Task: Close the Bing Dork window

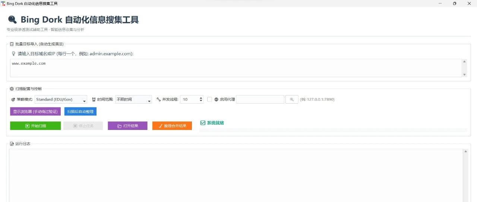Action: (x=469, y=3)
